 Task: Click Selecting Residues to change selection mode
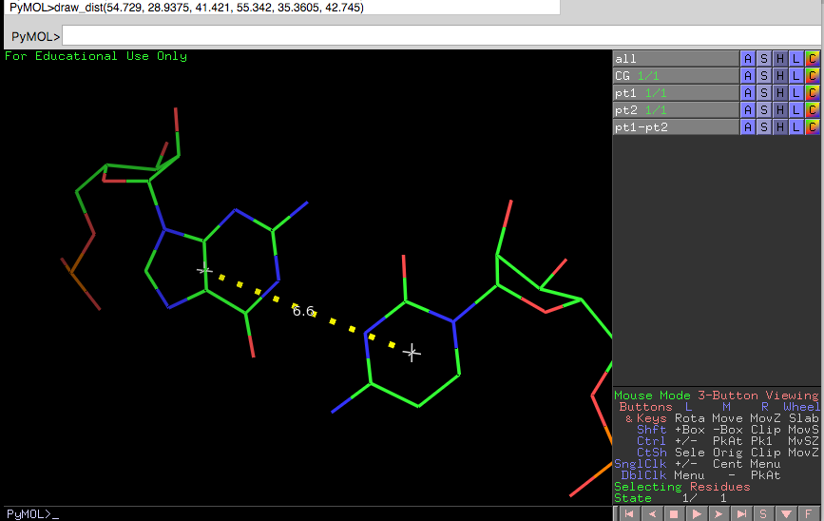tap(681, 487)
